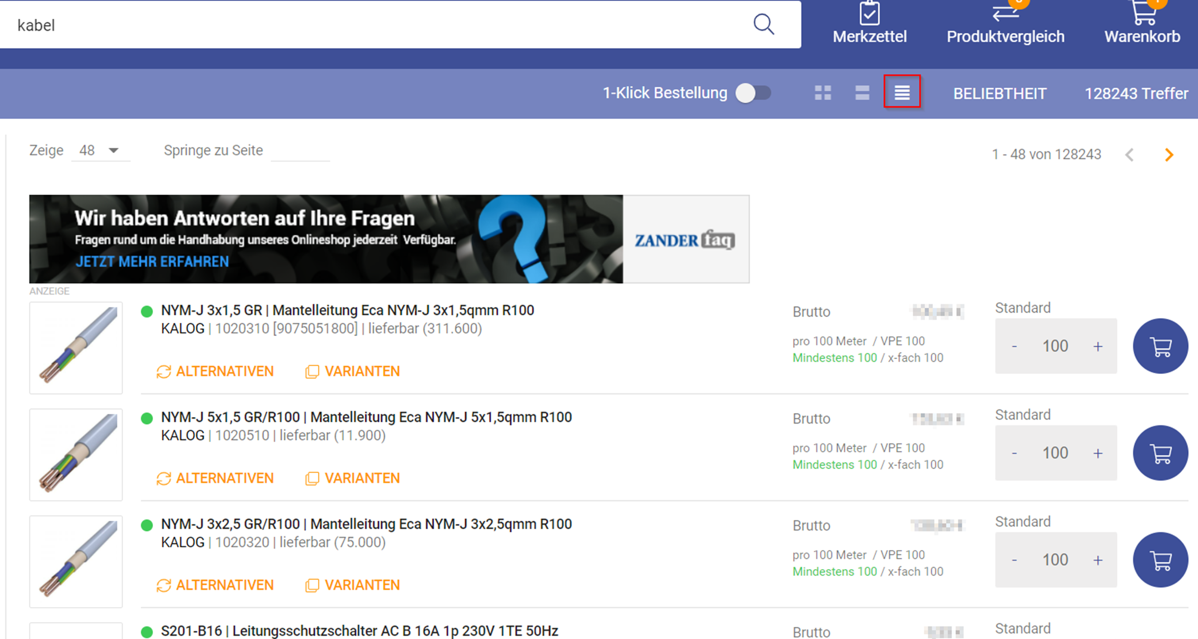Click the search magnifier icon
The image size is (1198, 639).
tap(763, 24)
